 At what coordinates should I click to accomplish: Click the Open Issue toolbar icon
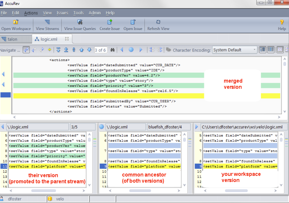133,22
